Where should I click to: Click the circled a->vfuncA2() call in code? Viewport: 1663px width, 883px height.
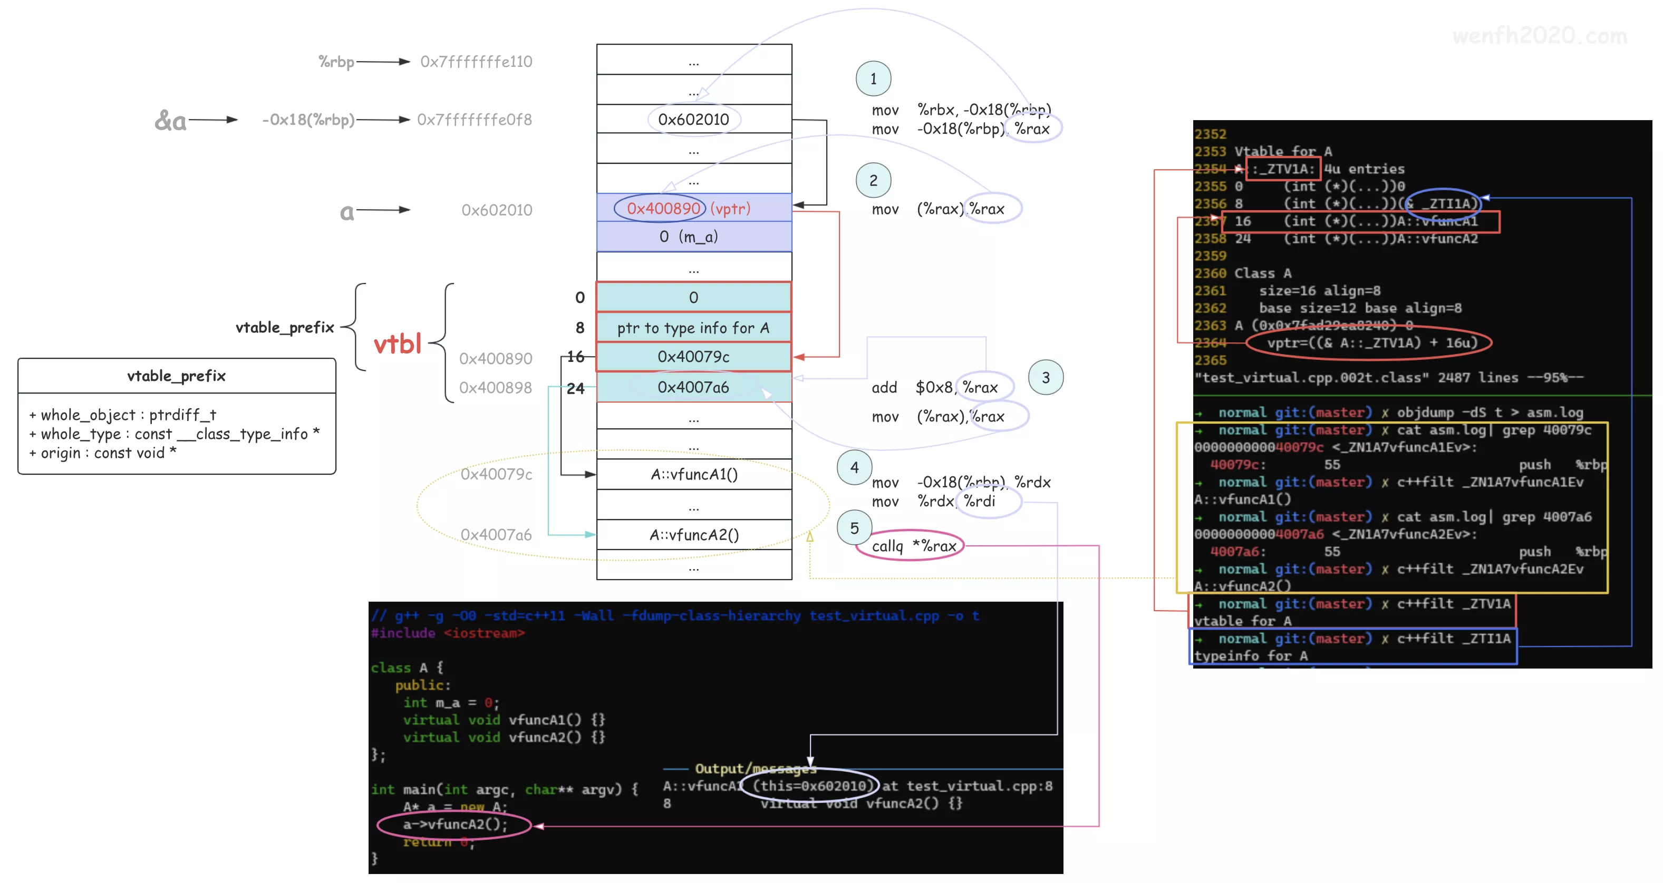click(x=455, y=825)
